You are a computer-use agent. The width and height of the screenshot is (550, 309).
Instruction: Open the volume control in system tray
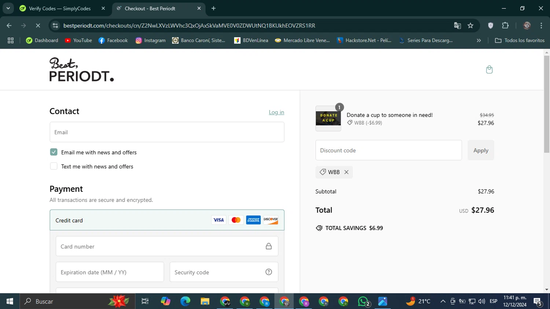(x=481, y=301)
